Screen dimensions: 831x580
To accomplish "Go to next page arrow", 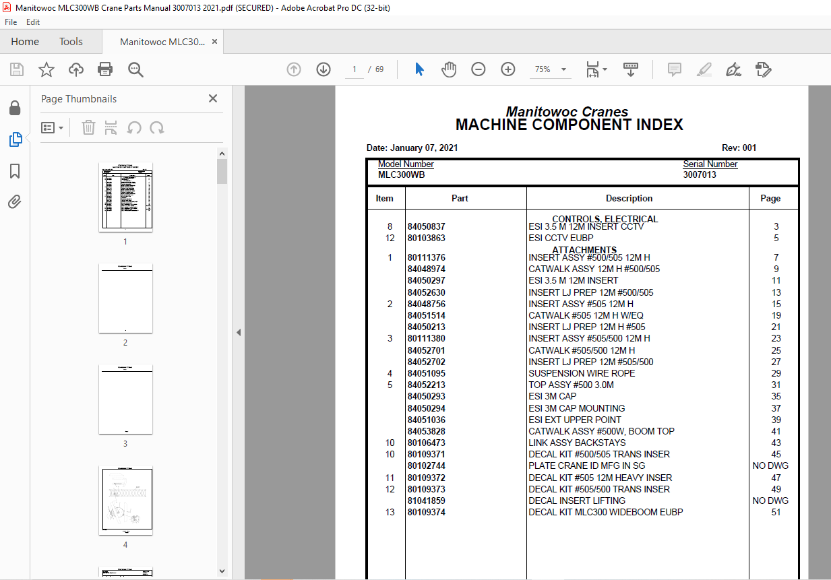I will [324, 69].
